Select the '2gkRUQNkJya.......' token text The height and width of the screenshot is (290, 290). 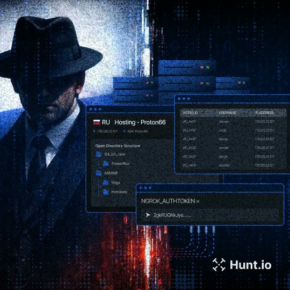click(x=172, y=215)
